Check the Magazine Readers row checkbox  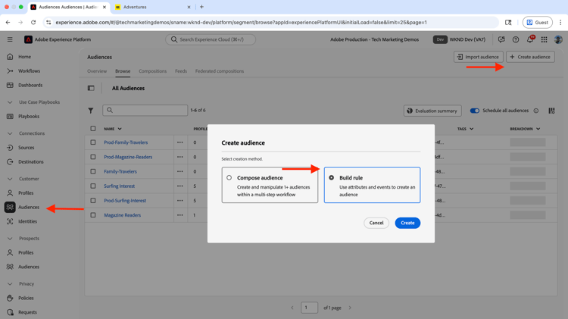coord(93,215)
